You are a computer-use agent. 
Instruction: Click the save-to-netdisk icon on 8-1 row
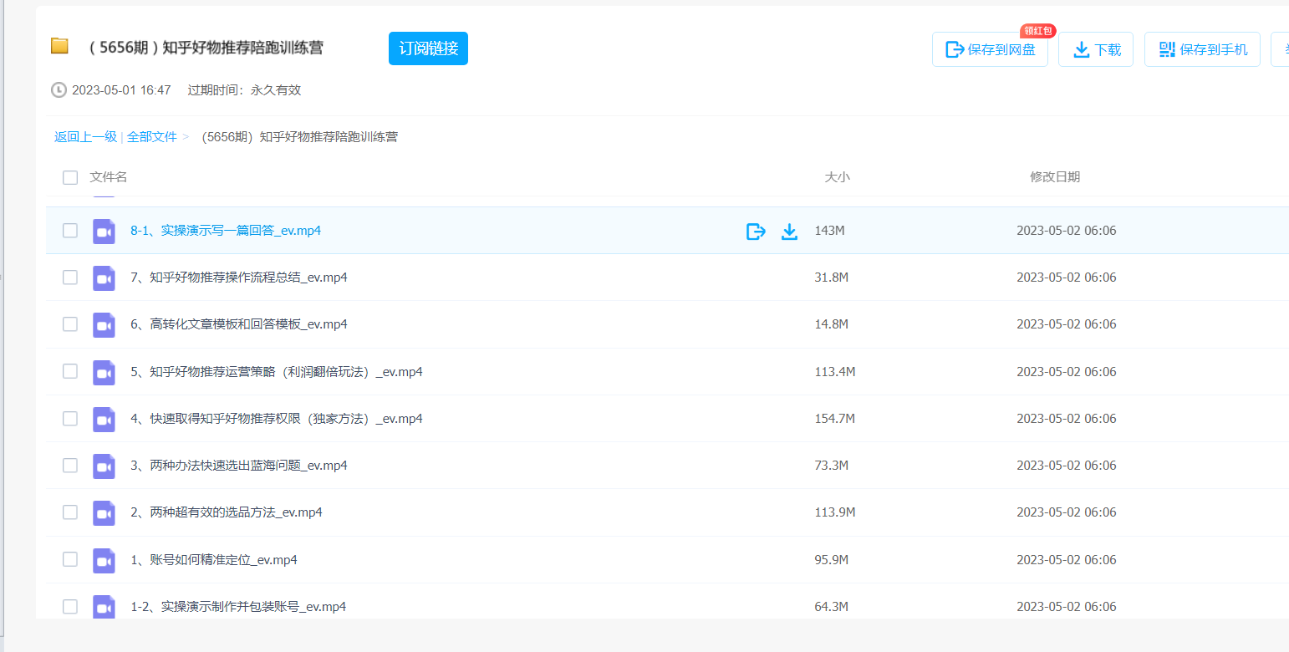click(756, 232)
